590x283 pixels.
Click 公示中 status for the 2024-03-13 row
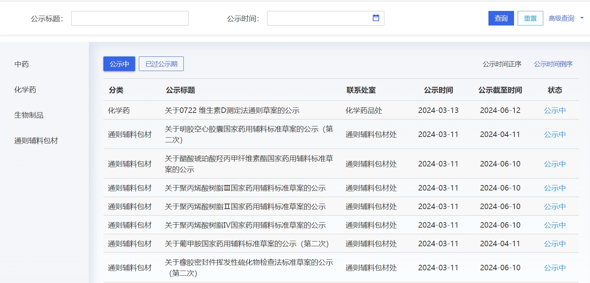[555, 110]
